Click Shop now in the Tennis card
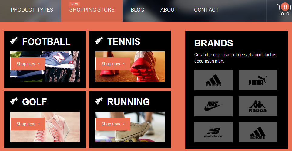Screen dimensions: 292x151 [x=113, y=64]
